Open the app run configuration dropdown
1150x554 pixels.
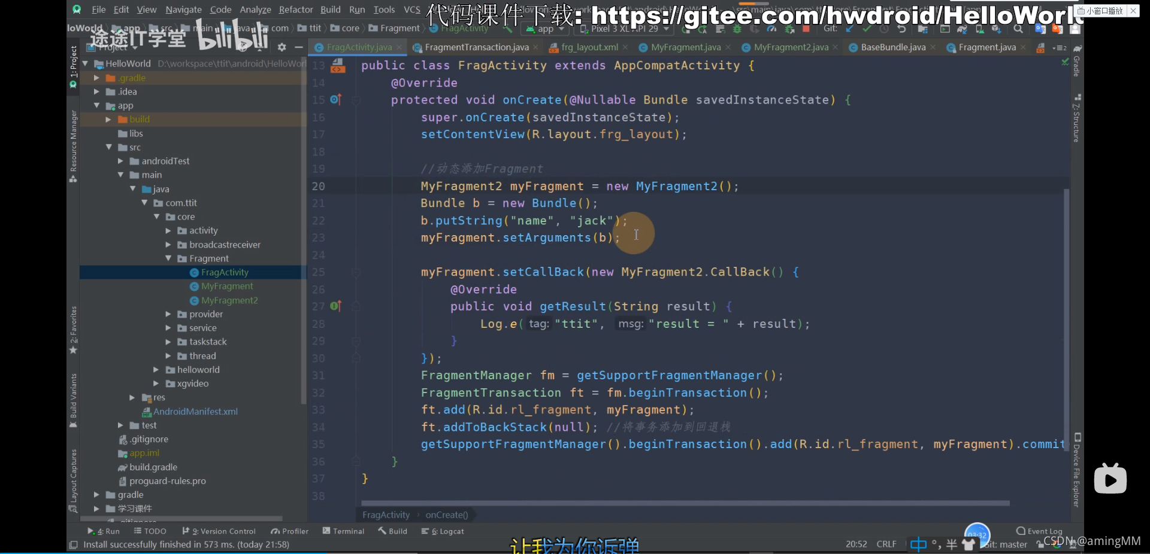point(544,29)
